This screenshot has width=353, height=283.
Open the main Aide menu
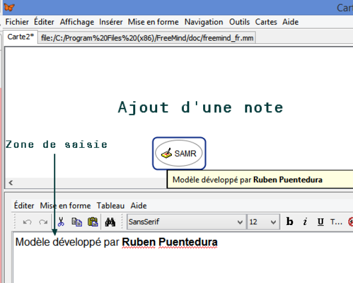(x=291, y=22)
